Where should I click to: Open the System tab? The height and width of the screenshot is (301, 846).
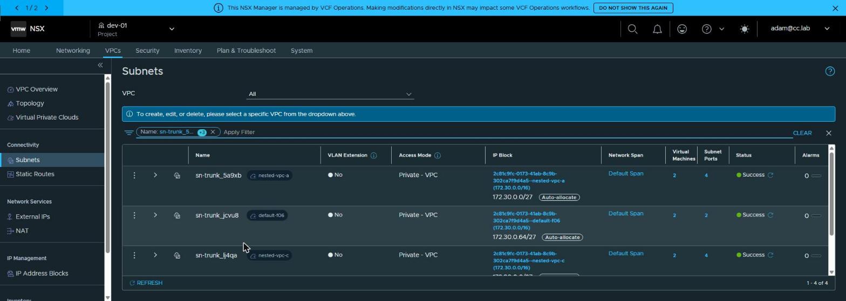coord(302,51)
